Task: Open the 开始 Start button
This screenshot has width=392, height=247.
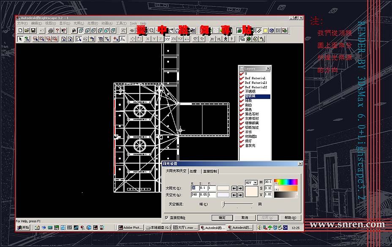Action: pyautogui.click(x=23, y=228)
